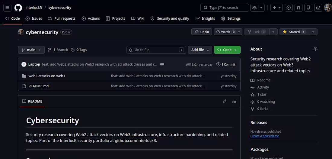This screenshot has width=332, height=159.
Task: Edit README with pencil icon
Action: [225, 101]
